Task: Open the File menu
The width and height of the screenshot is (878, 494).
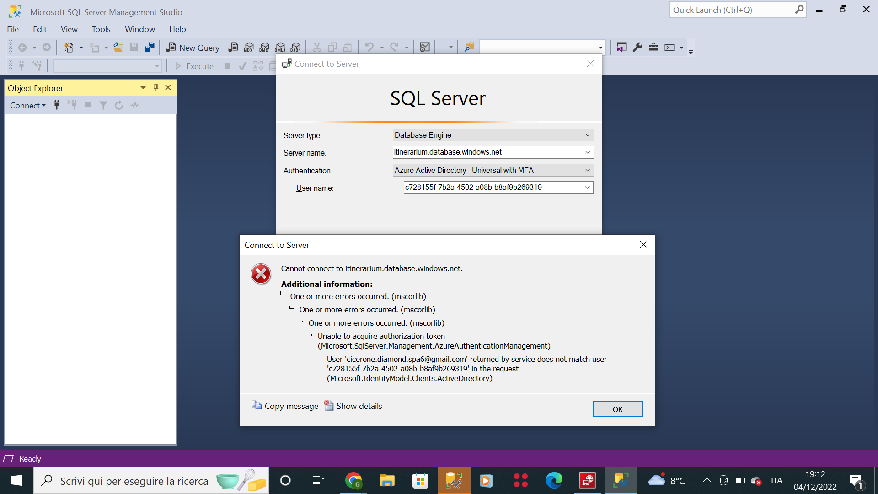Action: (x=13, y=29)
